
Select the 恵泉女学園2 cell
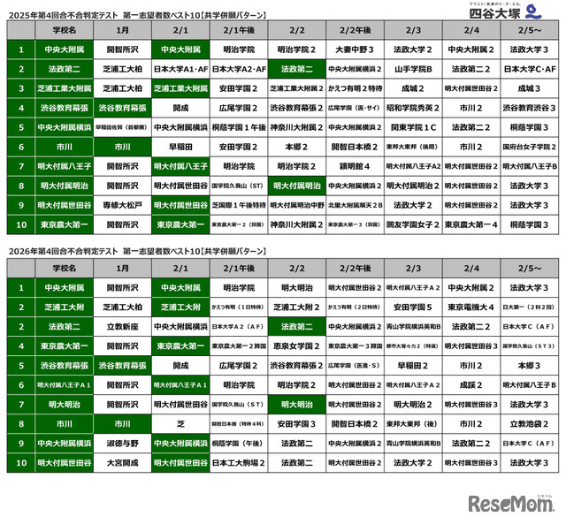(x=297, y=346)
